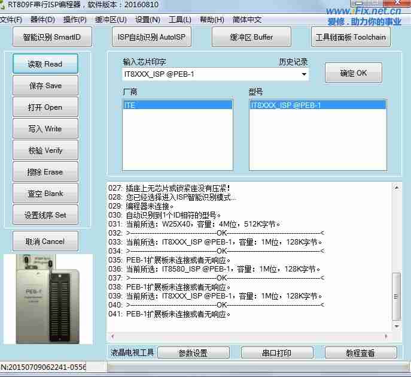The image size is (411, 377).
Task: Click log line 036 IT8580_ISP entry
Action: [x=214, y=269]
